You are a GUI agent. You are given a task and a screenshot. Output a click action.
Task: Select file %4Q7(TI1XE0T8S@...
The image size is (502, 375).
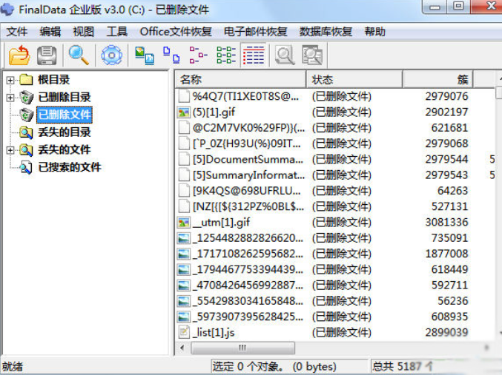tap(245, 96)
